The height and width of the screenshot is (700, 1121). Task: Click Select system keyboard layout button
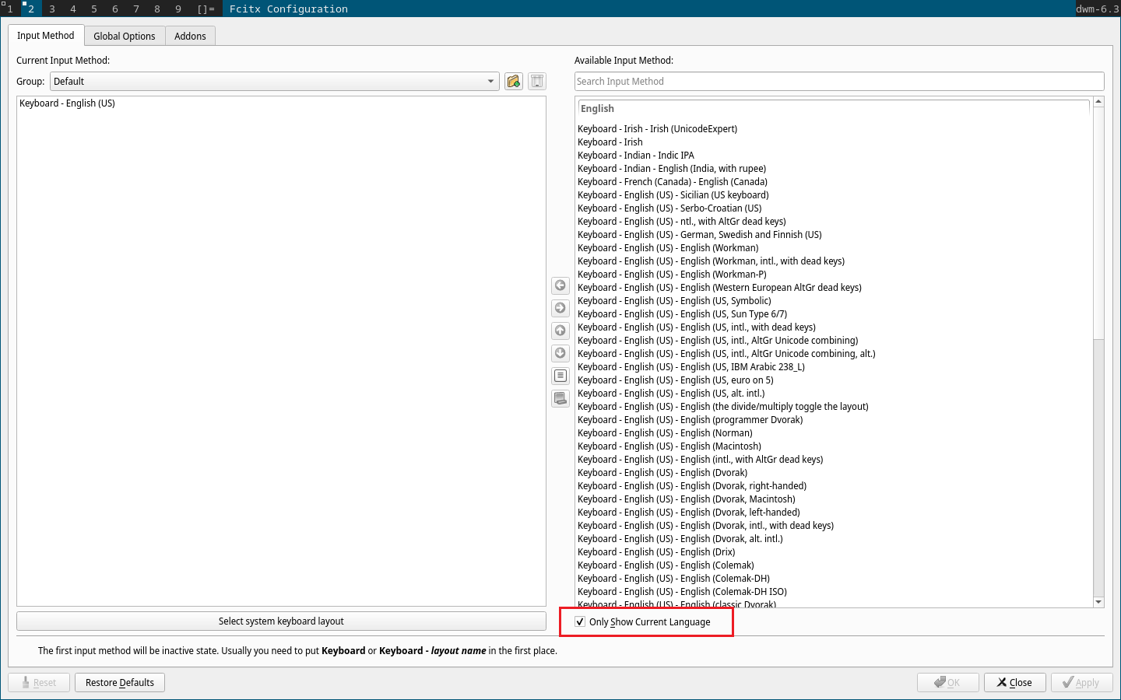[x=281, y=621]
